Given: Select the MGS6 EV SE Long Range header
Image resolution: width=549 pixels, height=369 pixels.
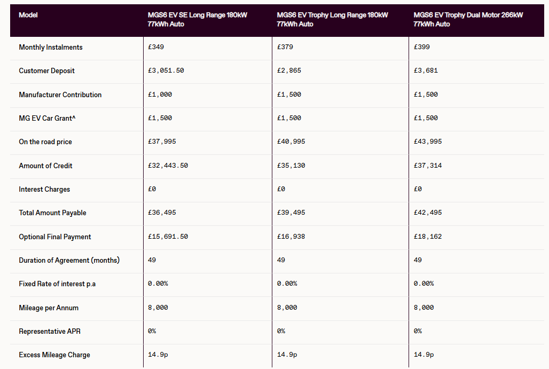Looking at the screenshot, I should click(x=197, y=19).
